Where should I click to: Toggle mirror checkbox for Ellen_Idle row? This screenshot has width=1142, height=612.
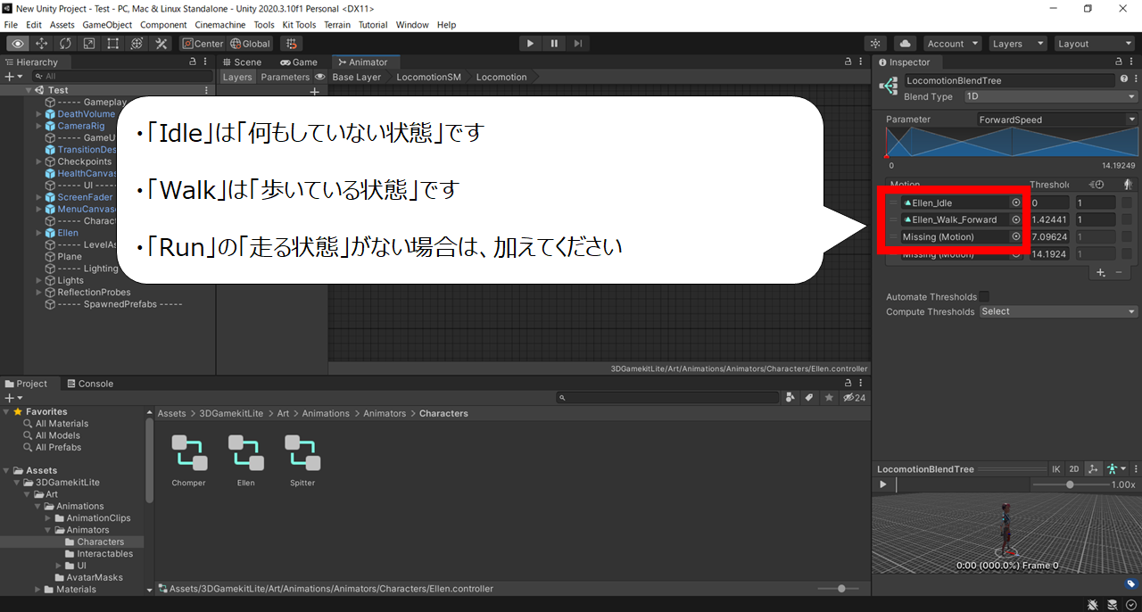[x=1127, y=203]
